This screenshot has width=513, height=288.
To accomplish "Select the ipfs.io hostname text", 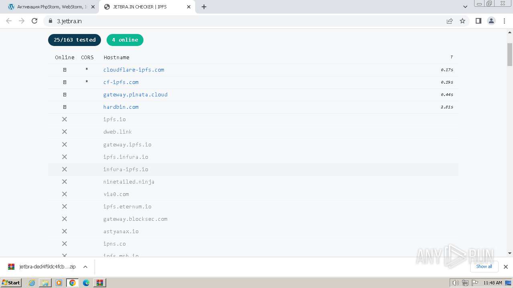I will pos(115,119).
